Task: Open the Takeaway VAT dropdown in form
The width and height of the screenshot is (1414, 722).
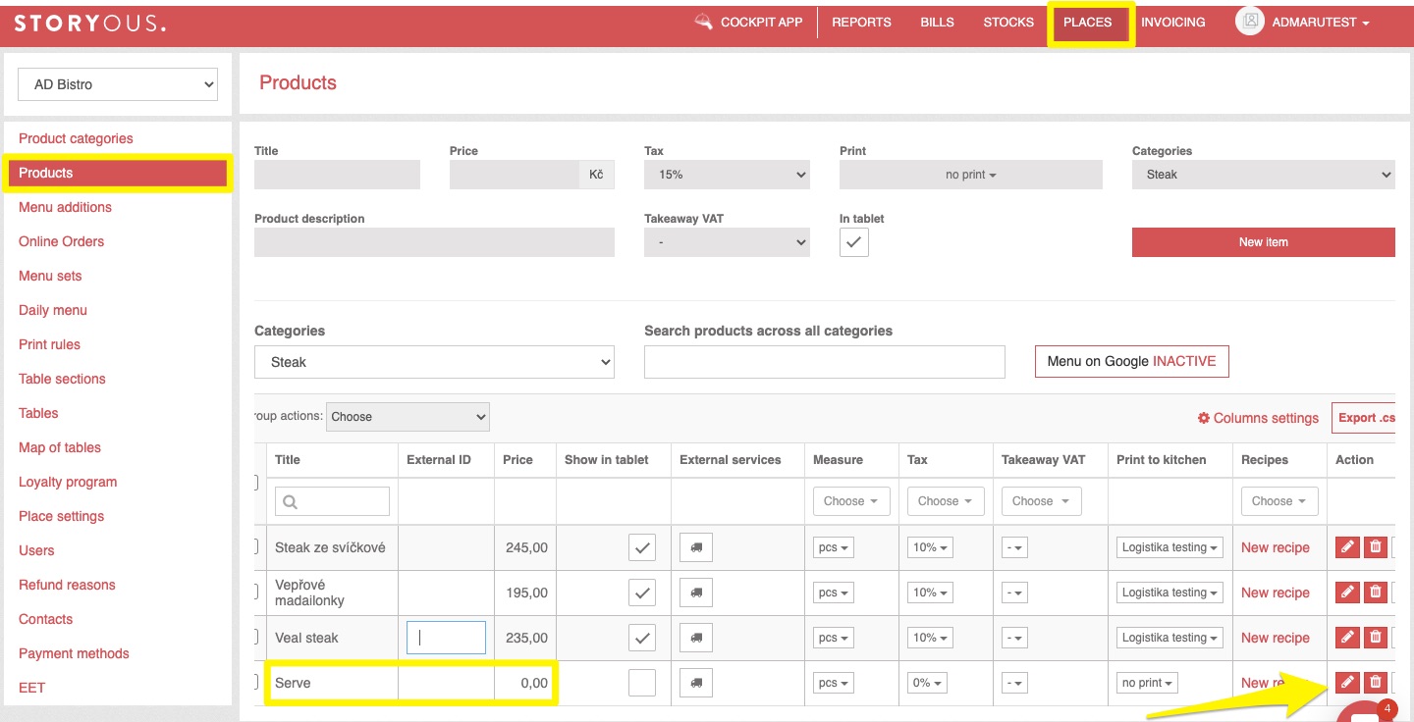Action: (x=727, y=242)
